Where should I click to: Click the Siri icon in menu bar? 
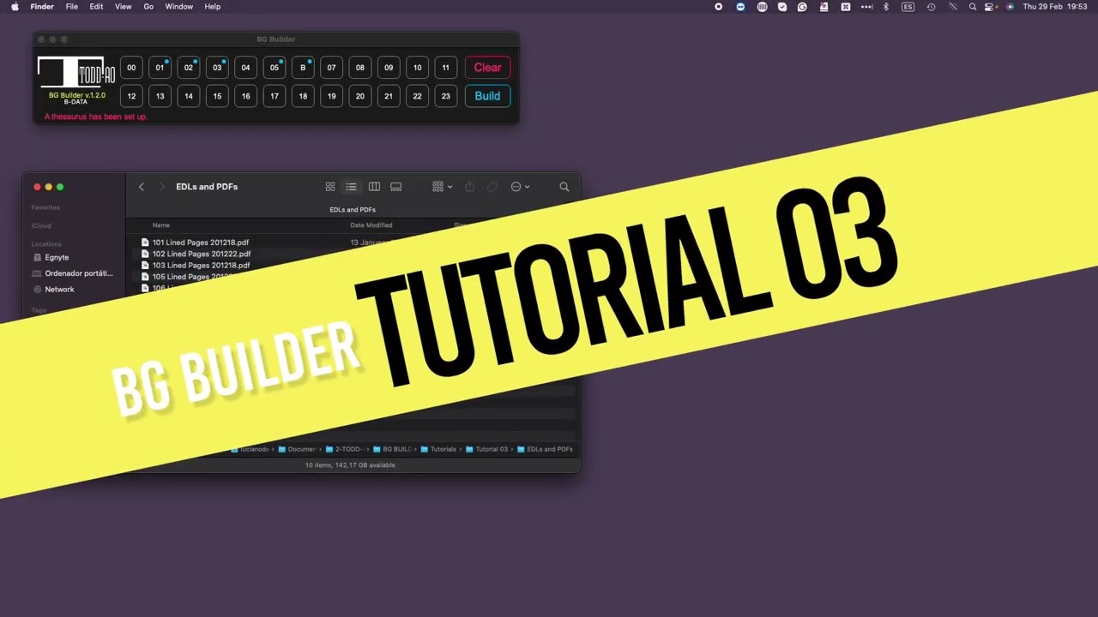1010,6
